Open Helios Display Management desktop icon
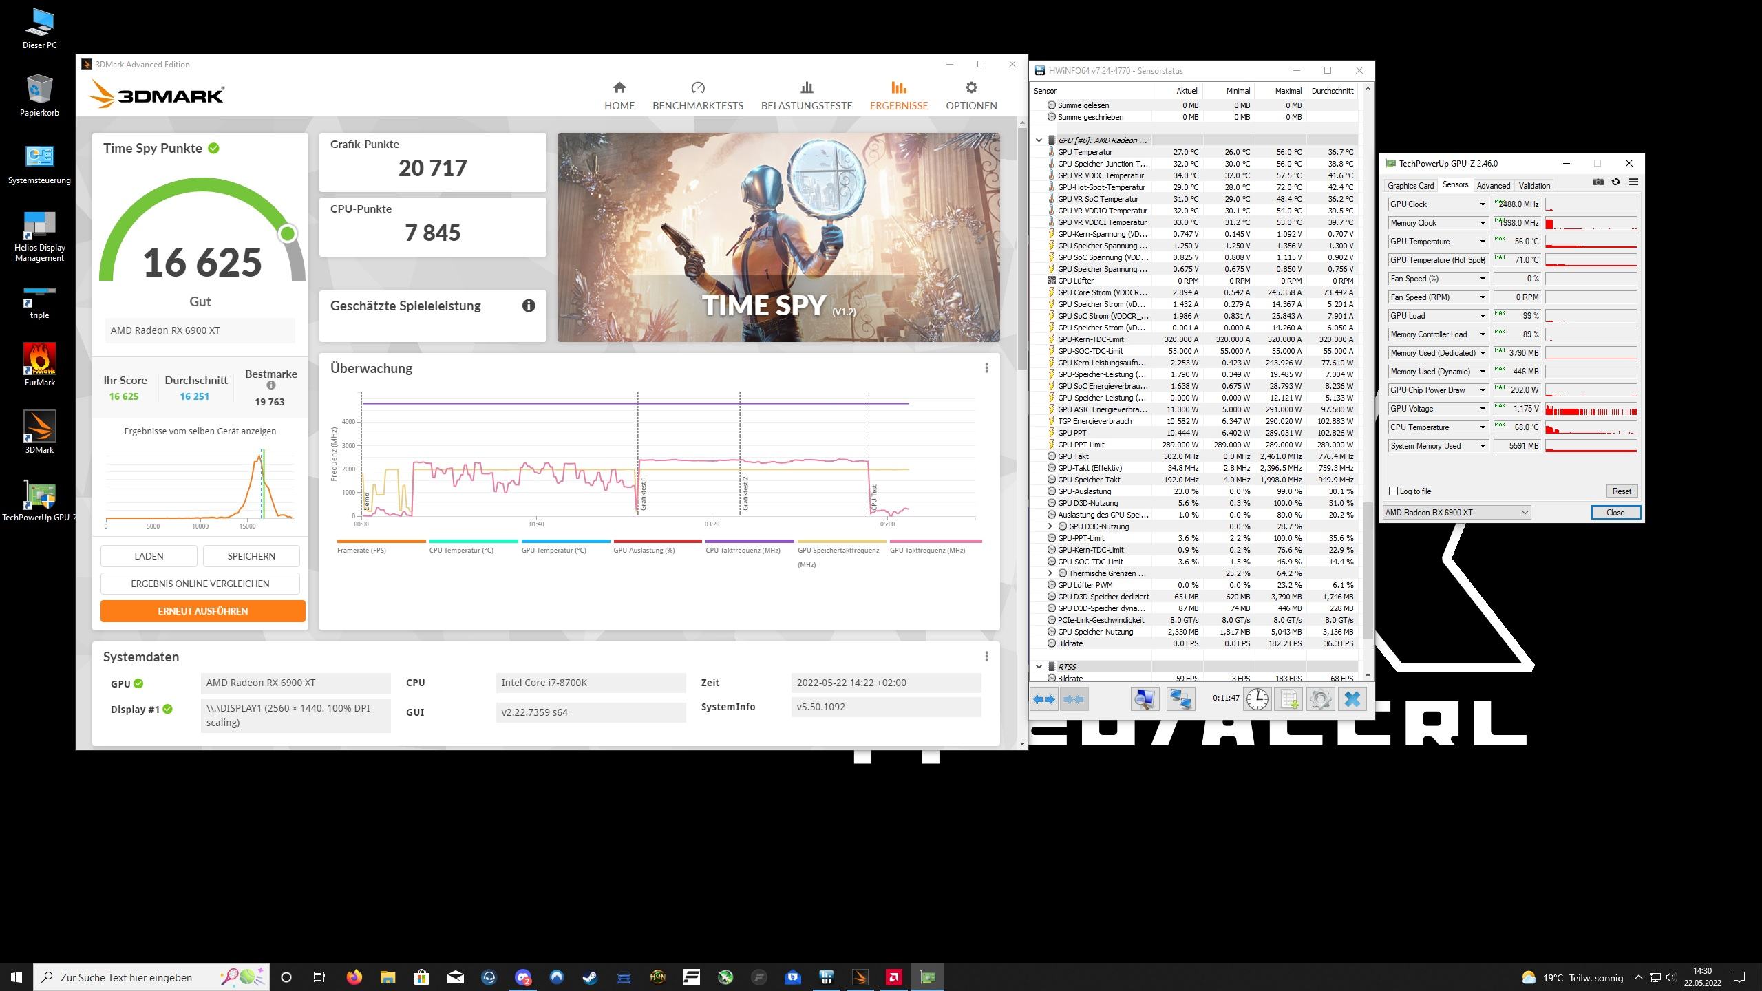The height and width of the screenshot is (991, 1762). click(x=39, y=237)
